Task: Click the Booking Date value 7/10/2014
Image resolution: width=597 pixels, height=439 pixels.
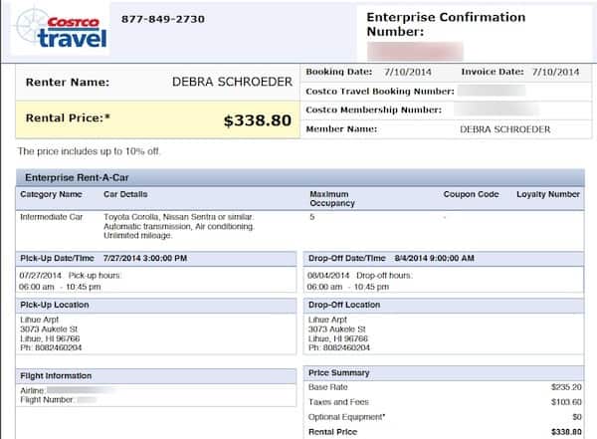Action: [408, 72]
